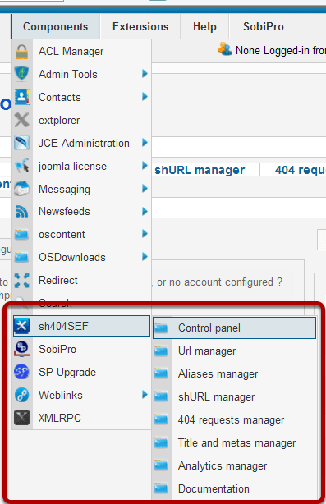Choose Url manager submenu entry
The width and height of the screenshot is (326, 504).
tap(234, 351)
